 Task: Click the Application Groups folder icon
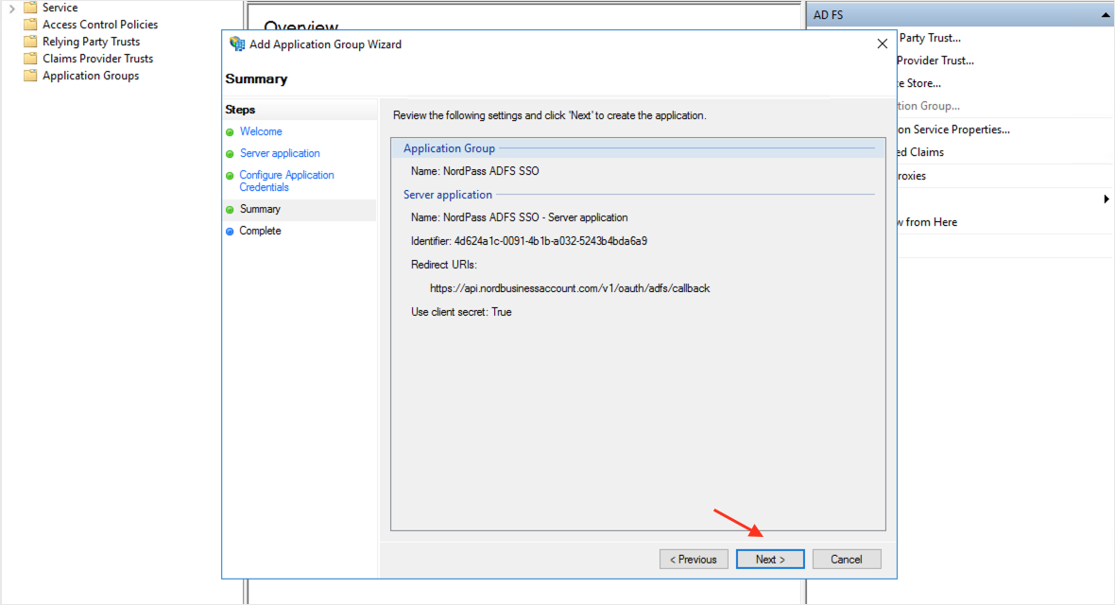[30, 76]
